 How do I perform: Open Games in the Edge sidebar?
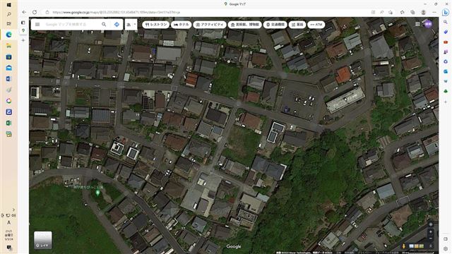(446, 52)
